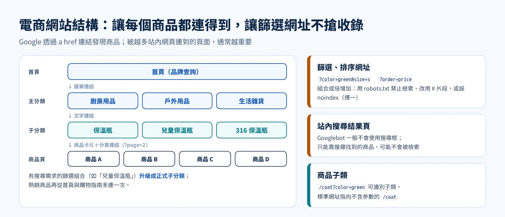The height and width of the screenshot is (217, 505).
Task: Click the 站內搜尋結果頁 card heading
Action: pyautogui.click(x=344, y=126)
